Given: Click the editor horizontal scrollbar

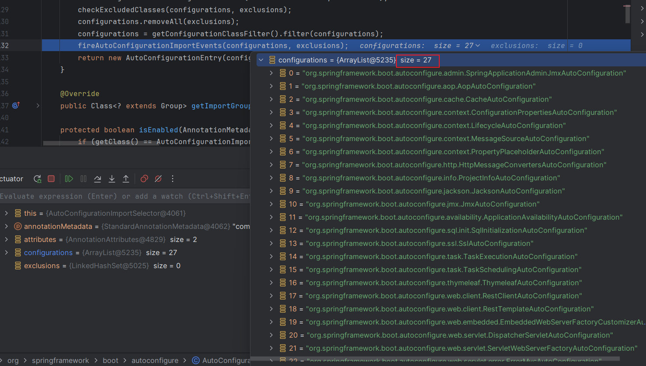Looking at the screenshot, I should 147,143.
